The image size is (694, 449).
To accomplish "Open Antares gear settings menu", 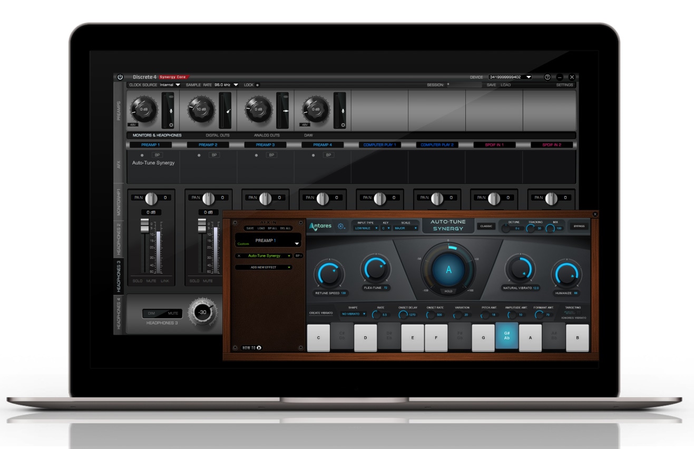I will click(x=341, y=227).
